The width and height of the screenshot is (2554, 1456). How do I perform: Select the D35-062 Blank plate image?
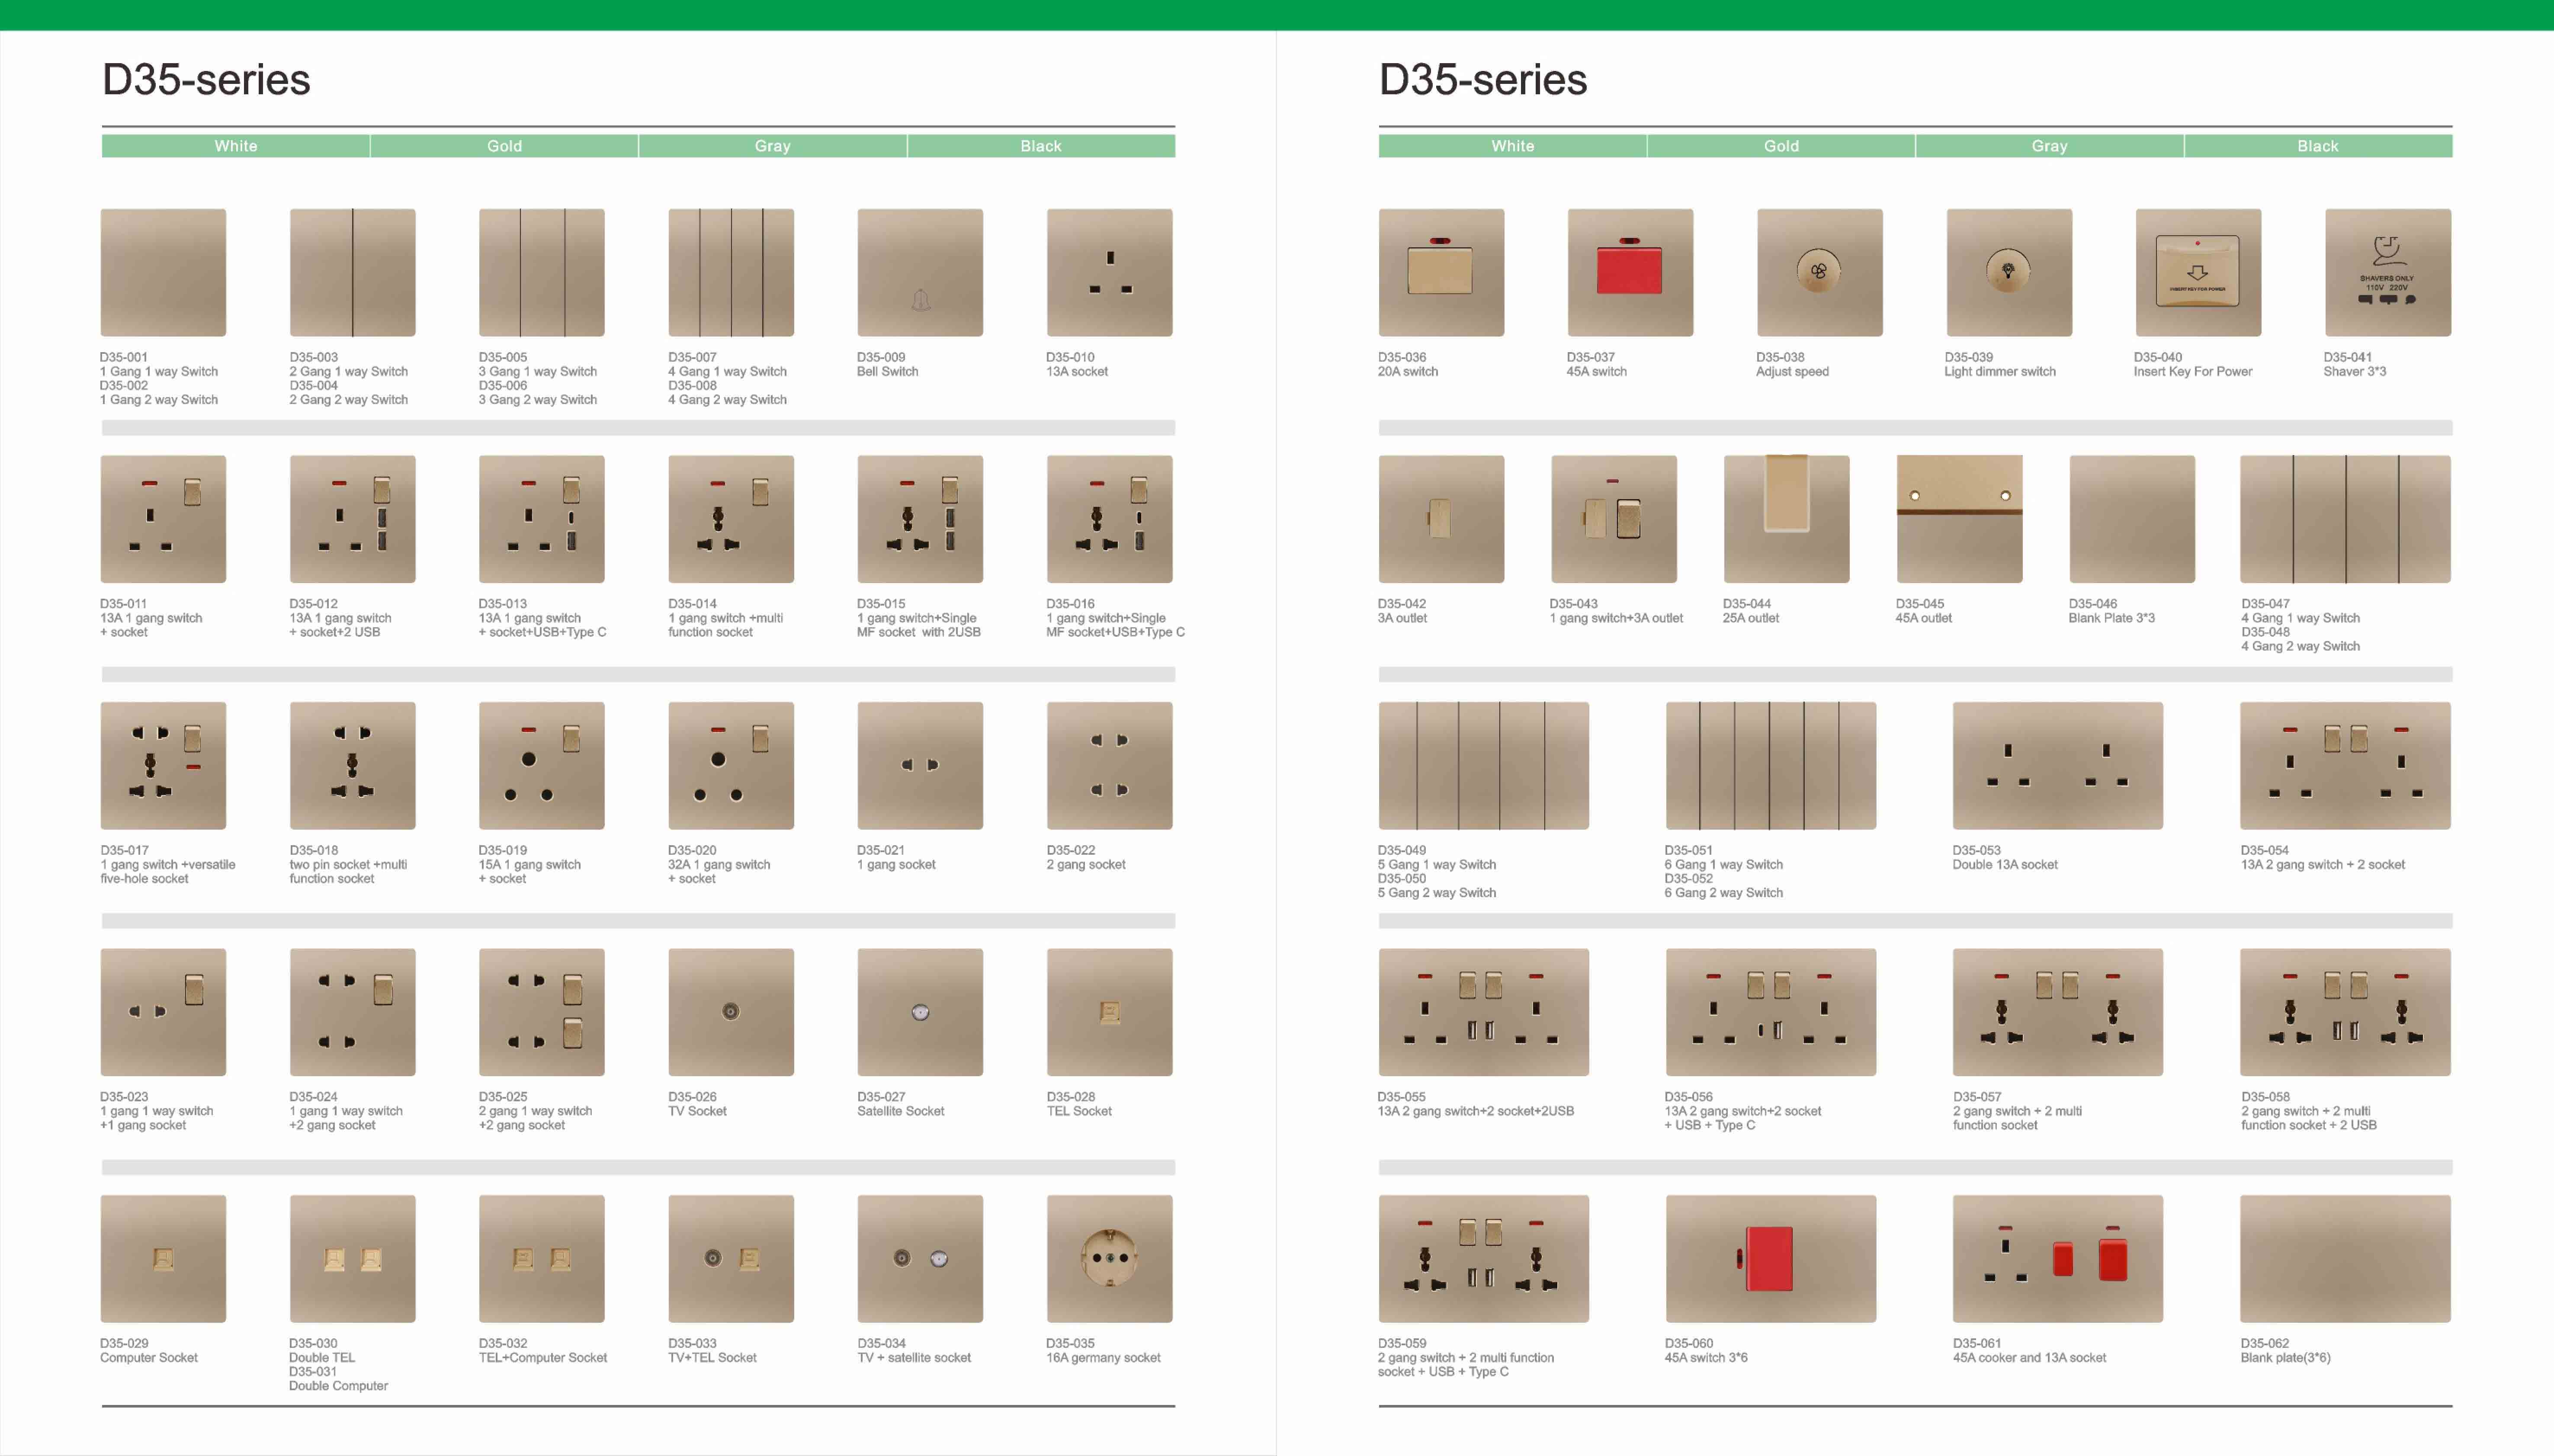pos(2345,1259)
